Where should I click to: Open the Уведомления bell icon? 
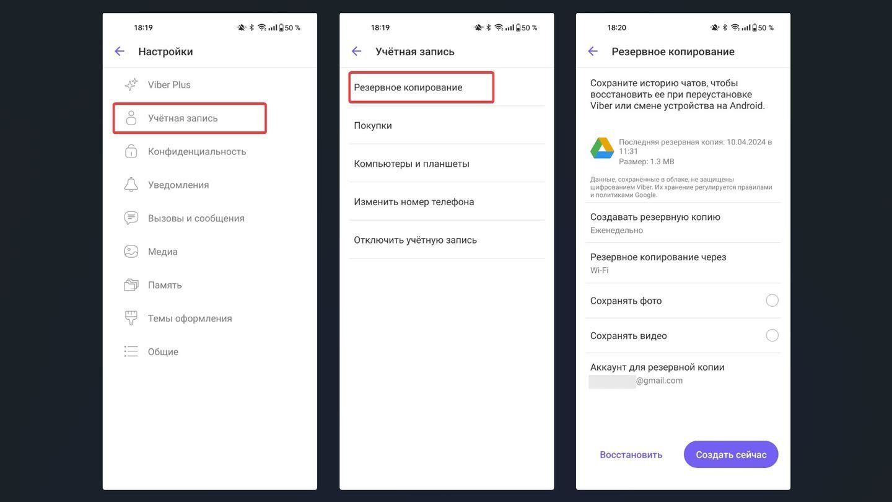click(131, 185)
